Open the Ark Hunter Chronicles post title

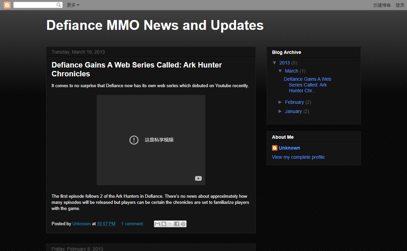(137, 69)
